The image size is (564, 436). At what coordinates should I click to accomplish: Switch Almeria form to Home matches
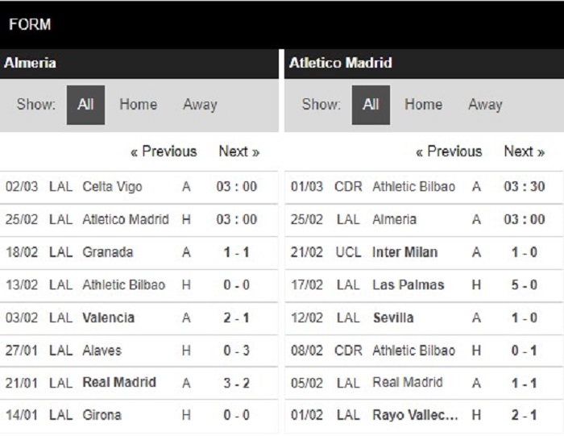[x=138, y=105]
